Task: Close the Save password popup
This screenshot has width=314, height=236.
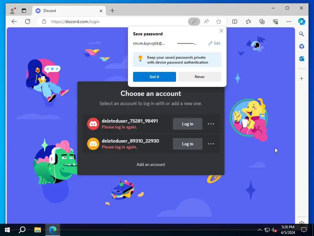Action: 221,31
